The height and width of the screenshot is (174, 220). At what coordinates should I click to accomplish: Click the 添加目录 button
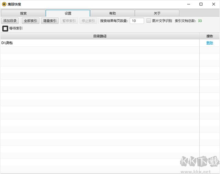tap(10, 21)
